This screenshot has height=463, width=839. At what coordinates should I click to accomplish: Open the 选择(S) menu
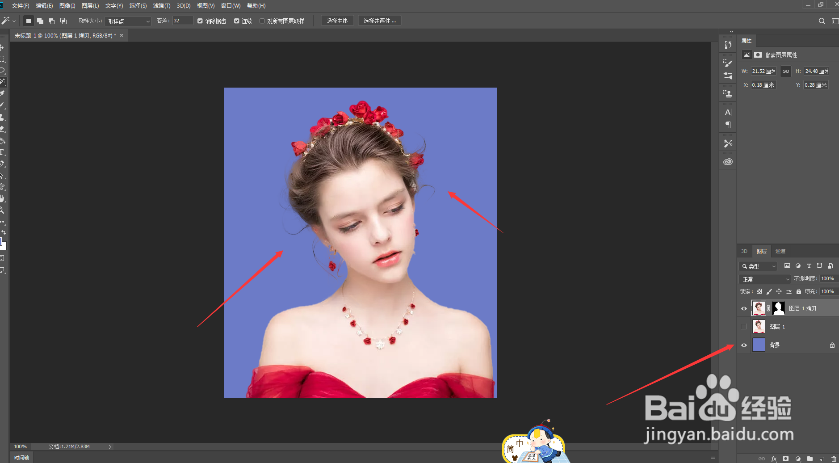pyautogui.click(x=138, y=6)
